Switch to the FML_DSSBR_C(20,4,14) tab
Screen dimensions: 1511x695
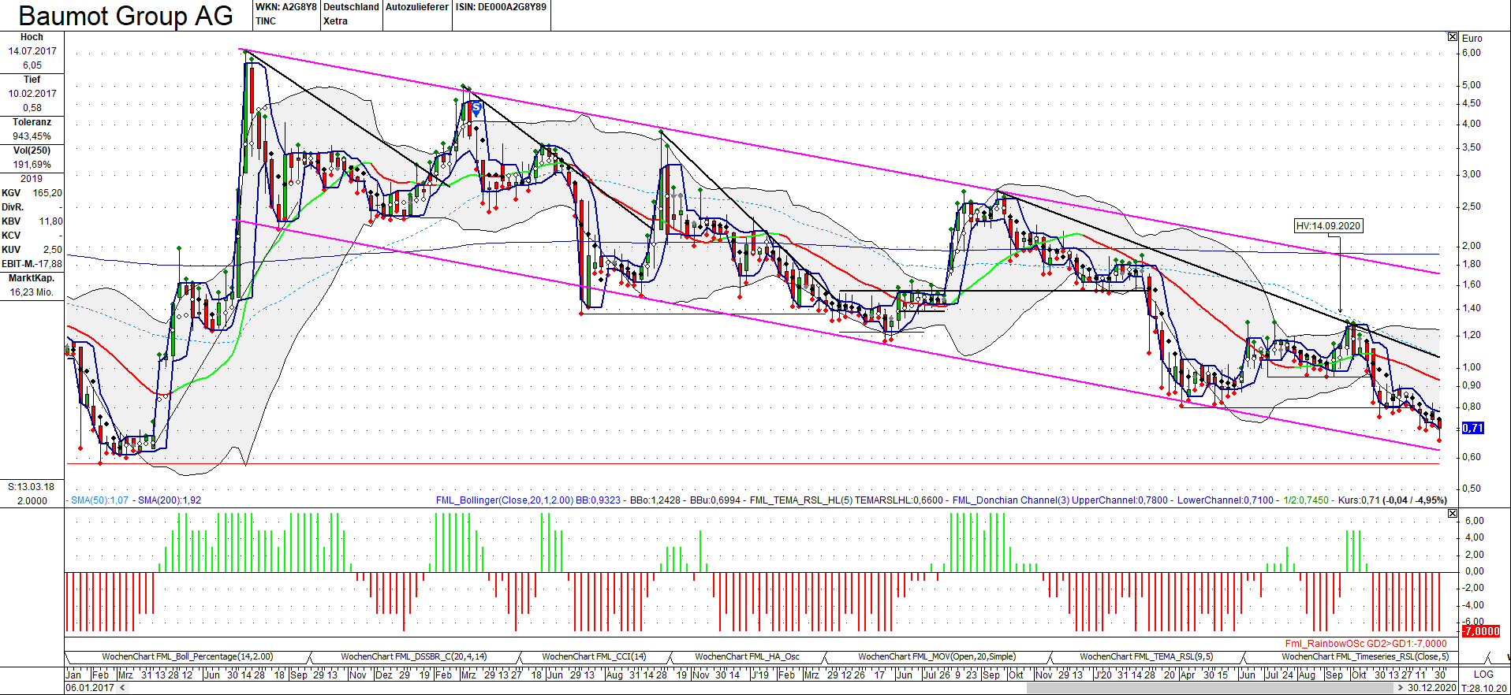[x=414, y=656]
